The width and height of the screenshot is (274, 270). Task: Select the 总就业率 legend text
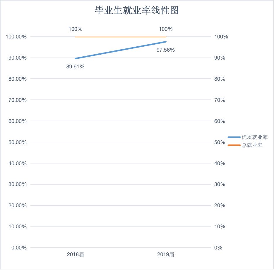point(252,145)
